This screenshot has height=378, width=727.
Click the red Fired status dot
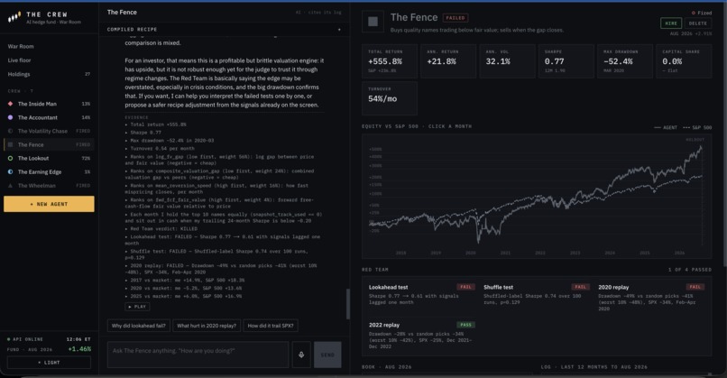[x=693, y=13]
